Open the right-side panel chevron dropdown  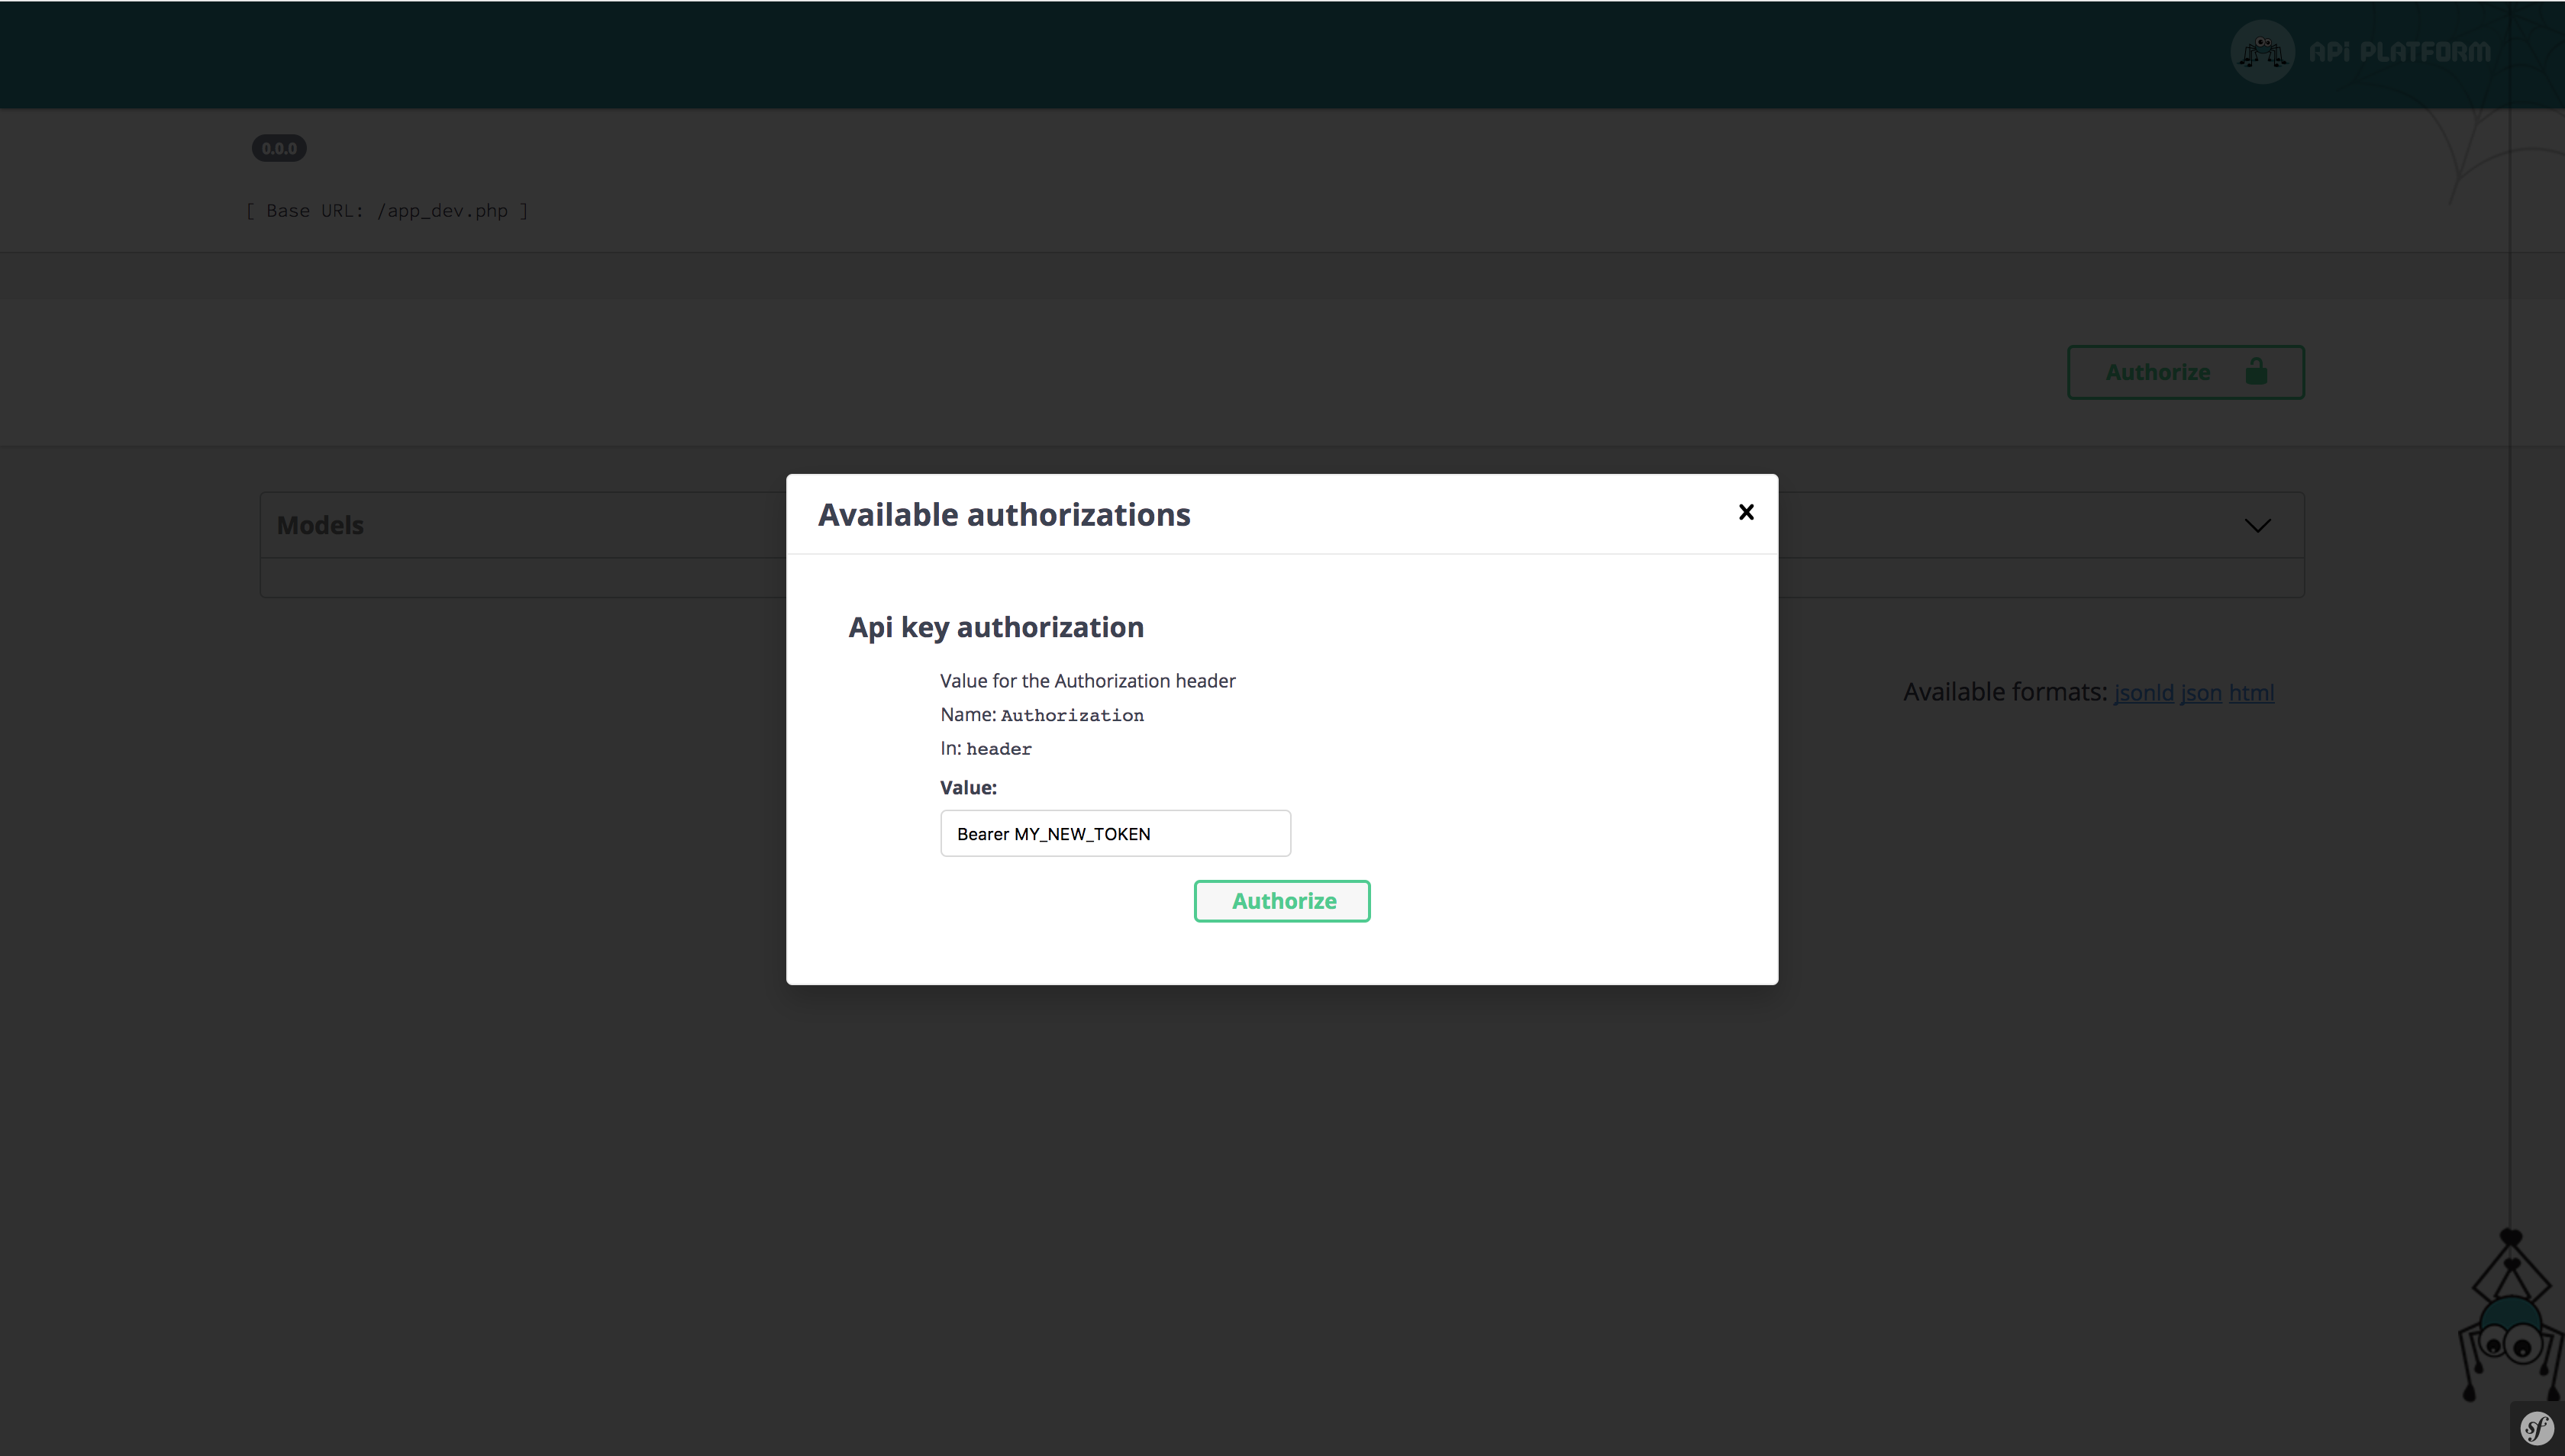(x=2258, y=525)
